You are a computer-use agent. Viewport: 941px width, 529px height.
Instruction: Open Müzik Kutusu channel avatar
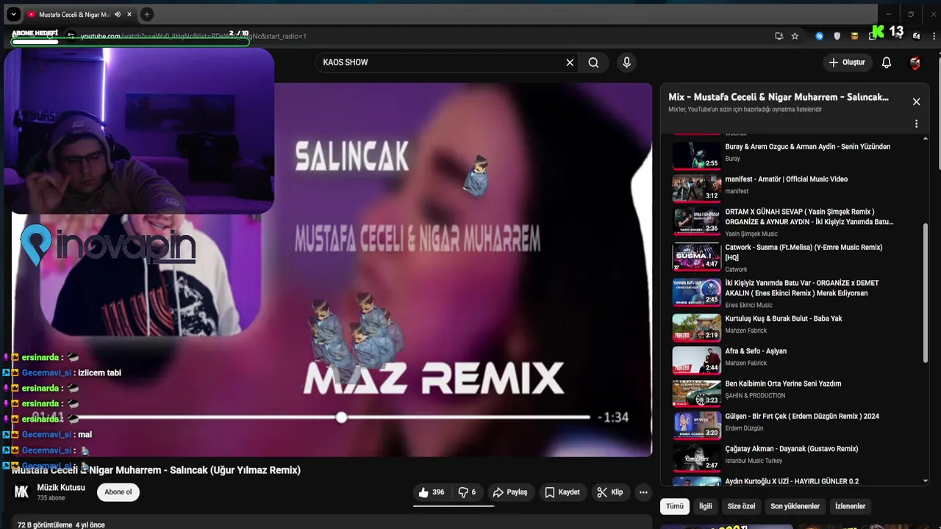(21, 492)
